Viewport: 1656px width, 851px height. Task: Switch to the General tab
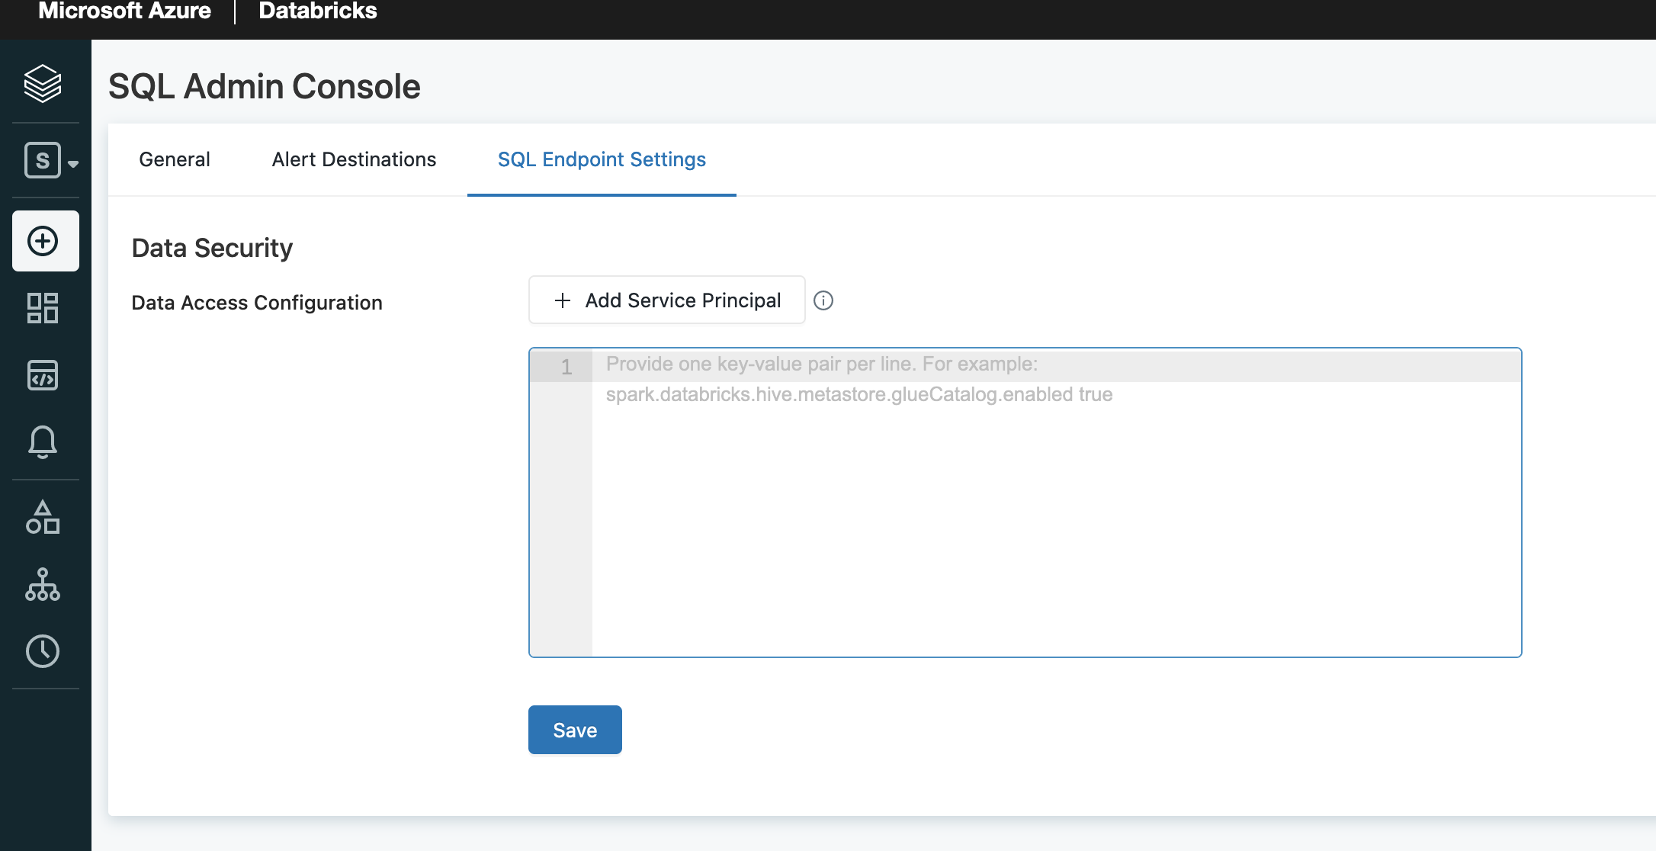click(x=175, y=159)
